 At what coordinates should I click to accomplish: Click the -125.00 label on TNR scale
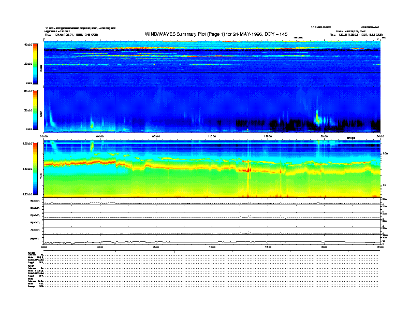pyautogui.click(x=27, y=143)
